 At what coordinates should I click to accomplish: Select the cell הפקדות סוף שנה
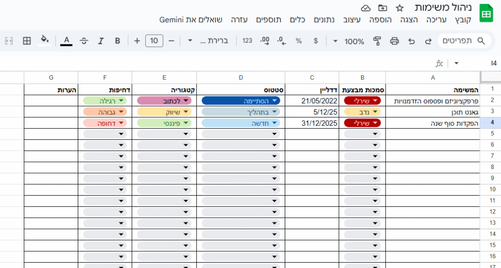(x=433, y=123)
